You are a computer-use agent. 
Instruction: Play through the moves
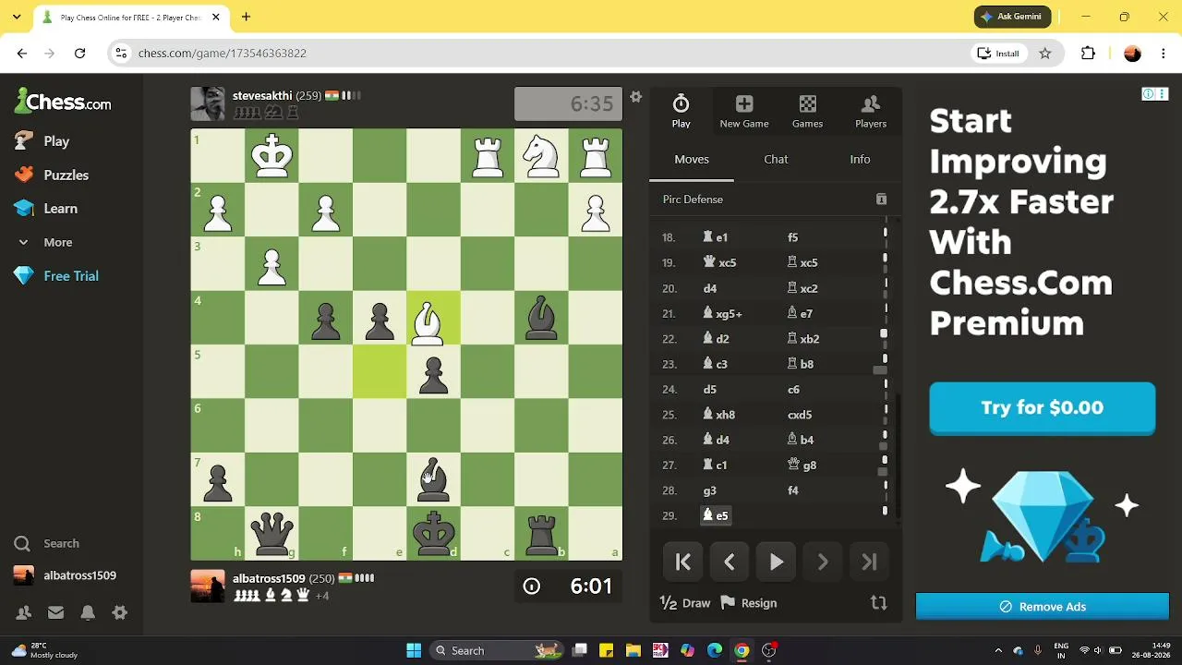pyautogui.click(x=777, y=562)
